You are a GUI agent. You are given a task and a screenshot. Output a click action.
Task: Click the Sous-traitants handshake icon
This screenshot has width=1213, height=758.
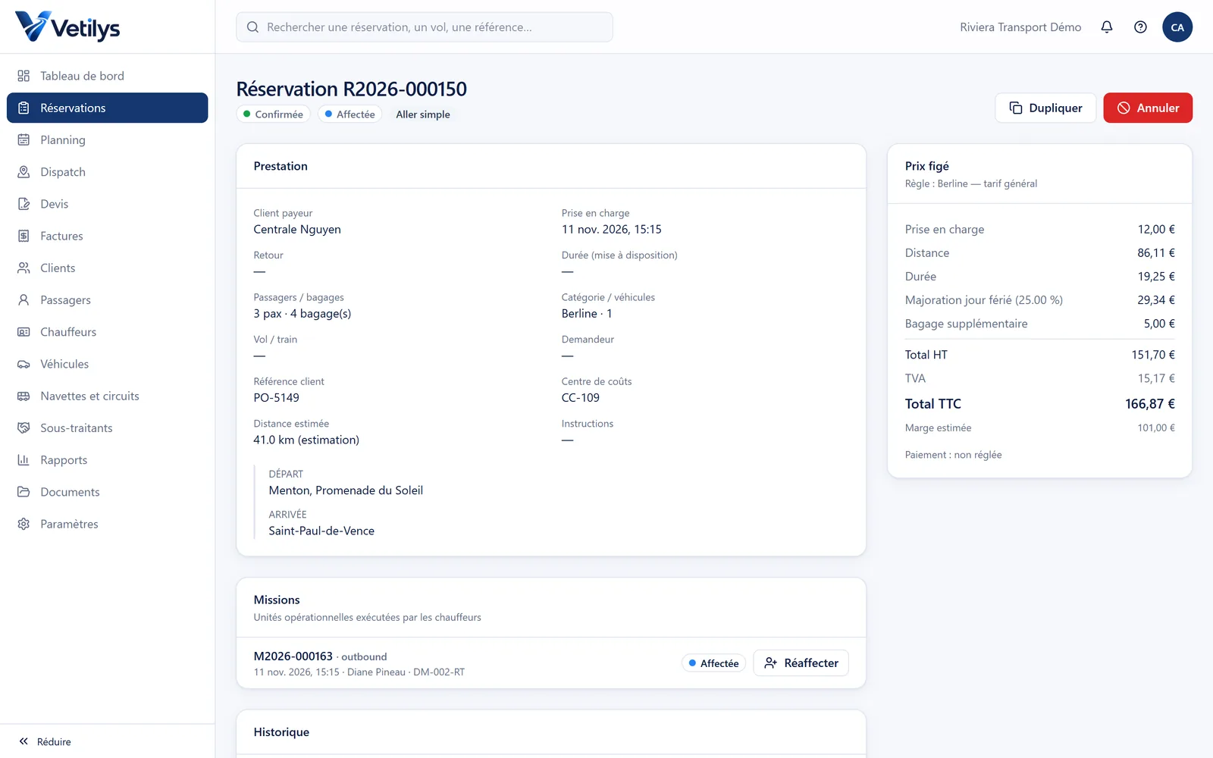click(x=24, y=428)
